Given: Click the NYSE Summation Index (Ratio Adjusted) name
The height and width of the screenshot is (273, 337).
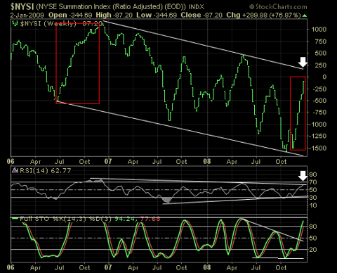Looking at the screenshot, I should click(111, 7).
